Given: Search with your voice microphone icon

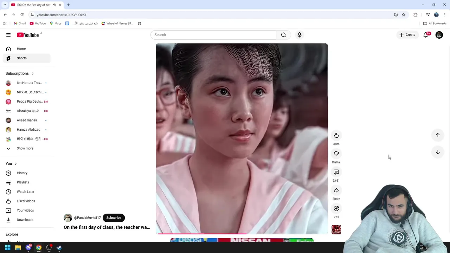Looking at the screenshot, I should pyautogui.click(x=300, y=35).
